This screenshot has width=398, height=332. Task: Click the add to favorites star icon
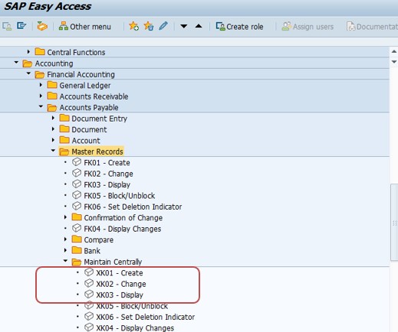pos(133,26)
